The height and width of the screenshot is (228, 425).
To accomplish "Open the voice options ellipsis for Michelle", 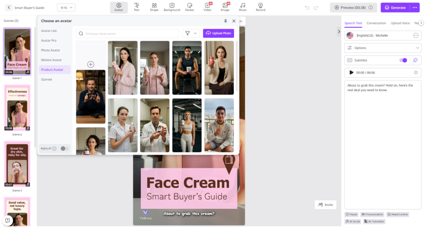I will pyautogui.click(x=415, y=36).
